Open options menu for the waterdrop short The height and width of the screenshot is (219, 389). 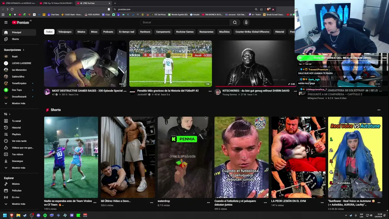point(208,202)
